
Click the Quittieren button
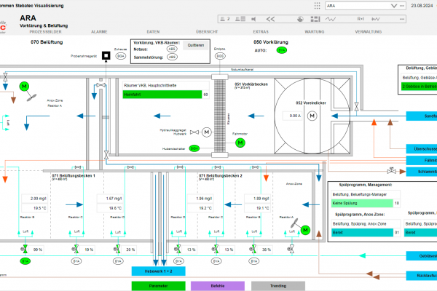tap(196, 45)
